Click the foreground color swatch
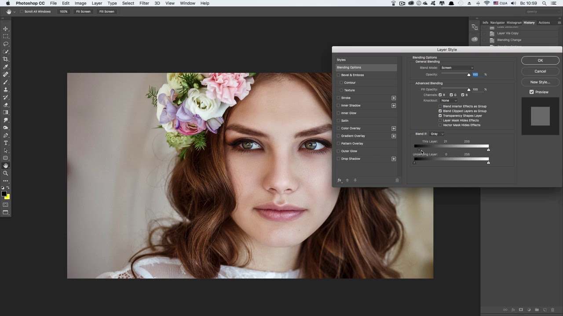Screen dimensions: 563x316 [4, 194]
